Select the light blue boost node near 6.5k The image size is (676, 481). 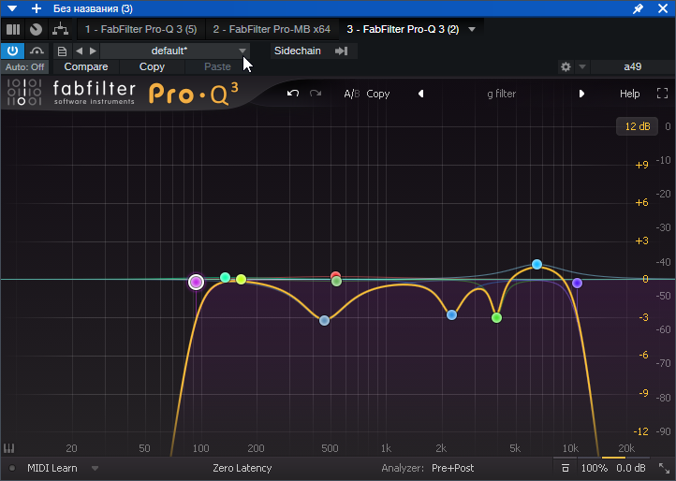(x=536, y=264)
